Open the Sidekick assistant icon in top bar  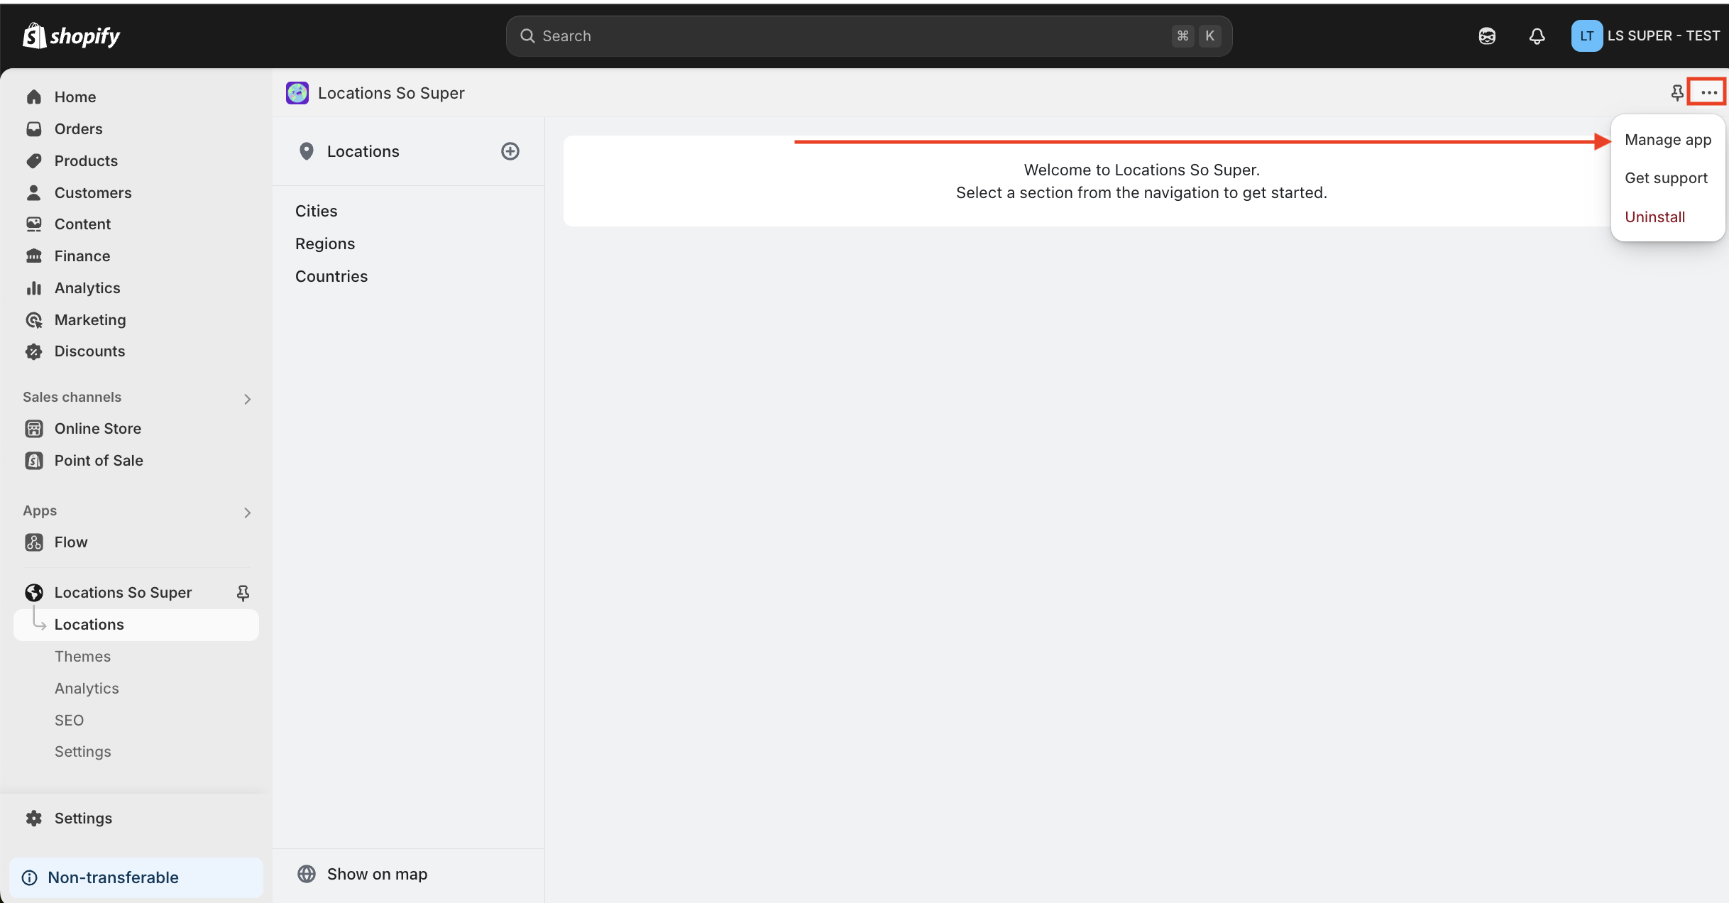(1487, 36)
